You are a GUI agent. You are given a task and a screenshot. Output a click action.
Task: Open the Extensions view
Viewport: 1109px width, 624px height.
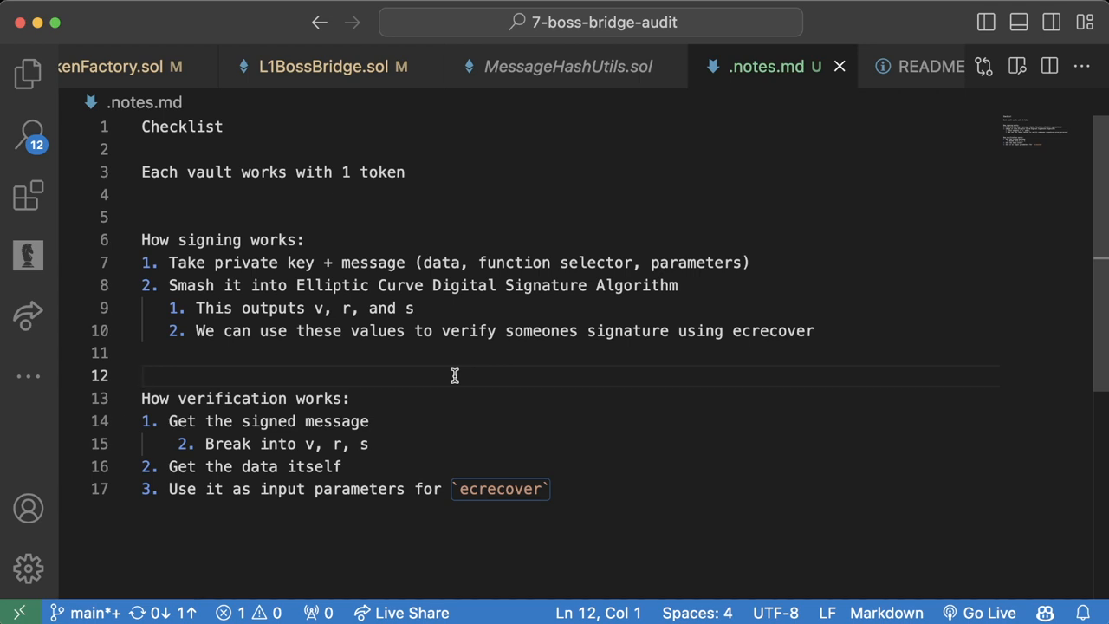pos(28,196)
